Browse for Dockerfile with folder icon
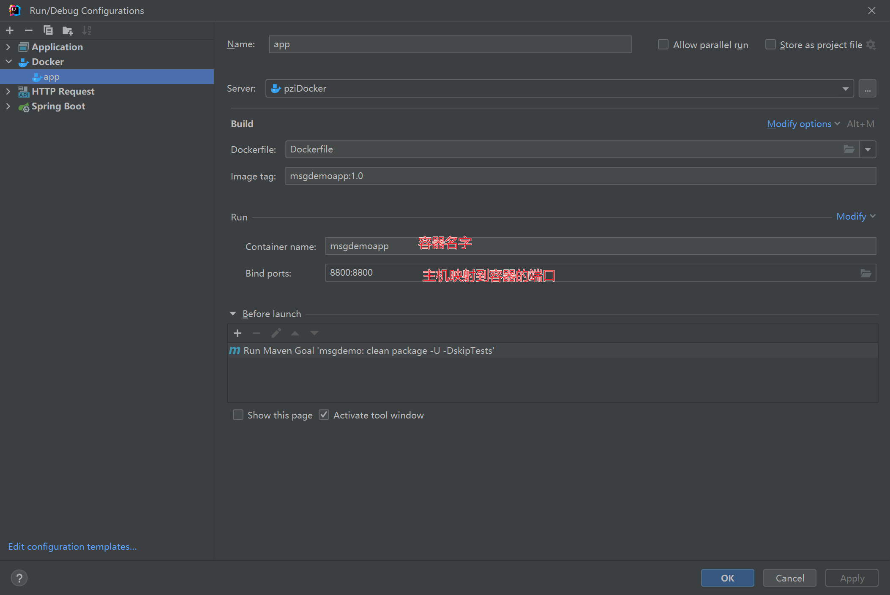 point(849,149)
